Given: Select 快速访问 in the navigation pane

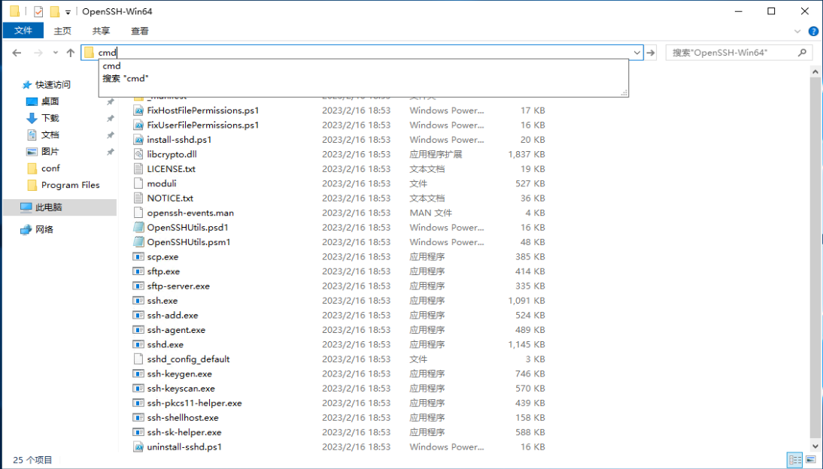Looking at the screenshot, I should (53, 84).
